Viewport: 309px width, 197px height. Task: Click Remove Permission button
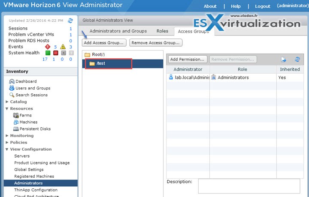point(233,59)
